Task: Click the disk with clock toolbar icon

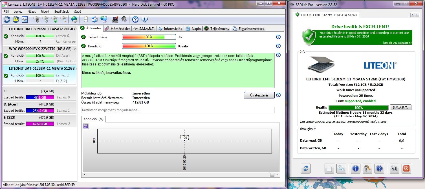Action: pyautogui.click(x=45, y=19)
